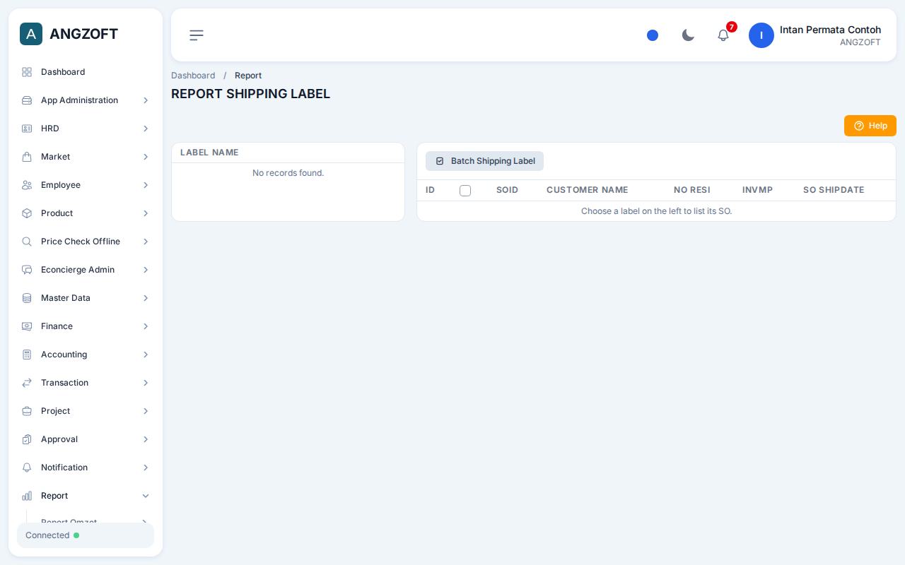Click the Finance sidebar icon
The height and width of the screenshot is (565, 905).
[x=27, y=326]
